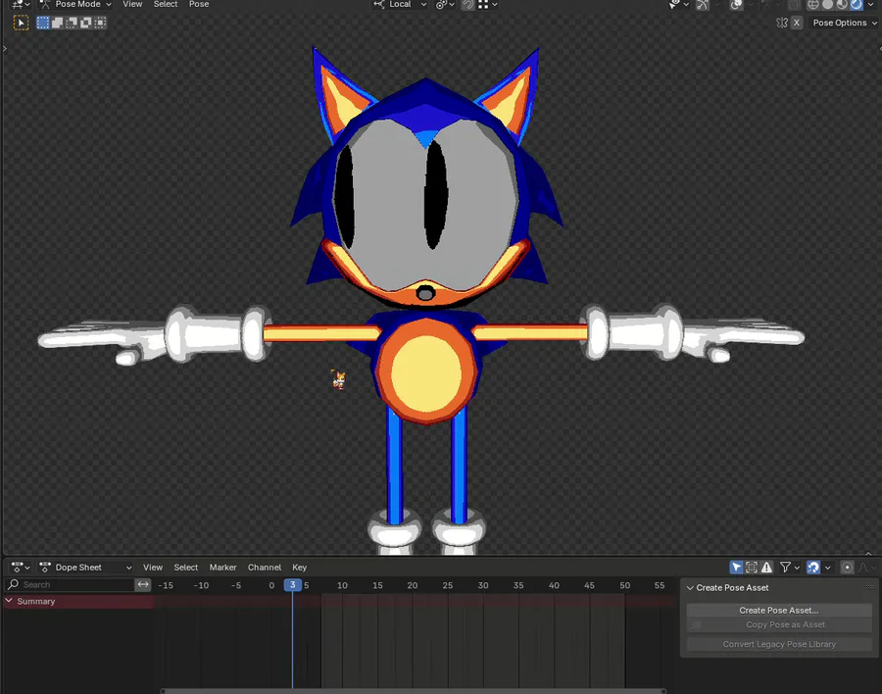Toggle Dope Sheet keyframe snapping

pos(812,568)
